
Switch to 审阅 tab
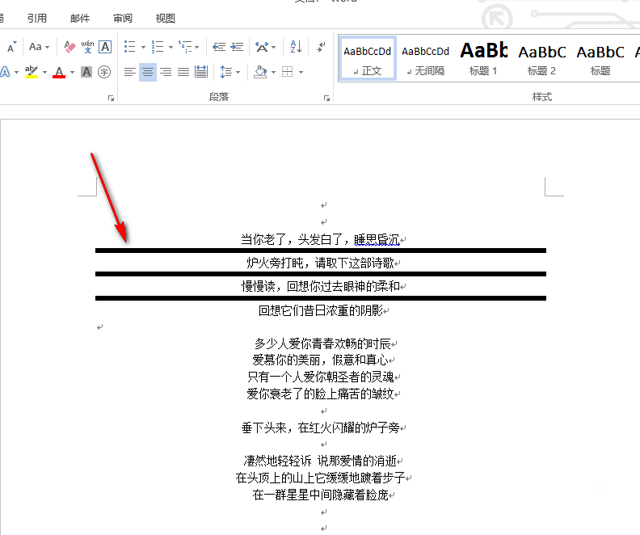pyautogui.click(x=123, y=19)
